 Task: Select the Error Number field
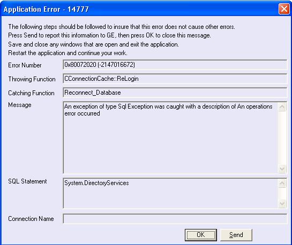[175, 65]
